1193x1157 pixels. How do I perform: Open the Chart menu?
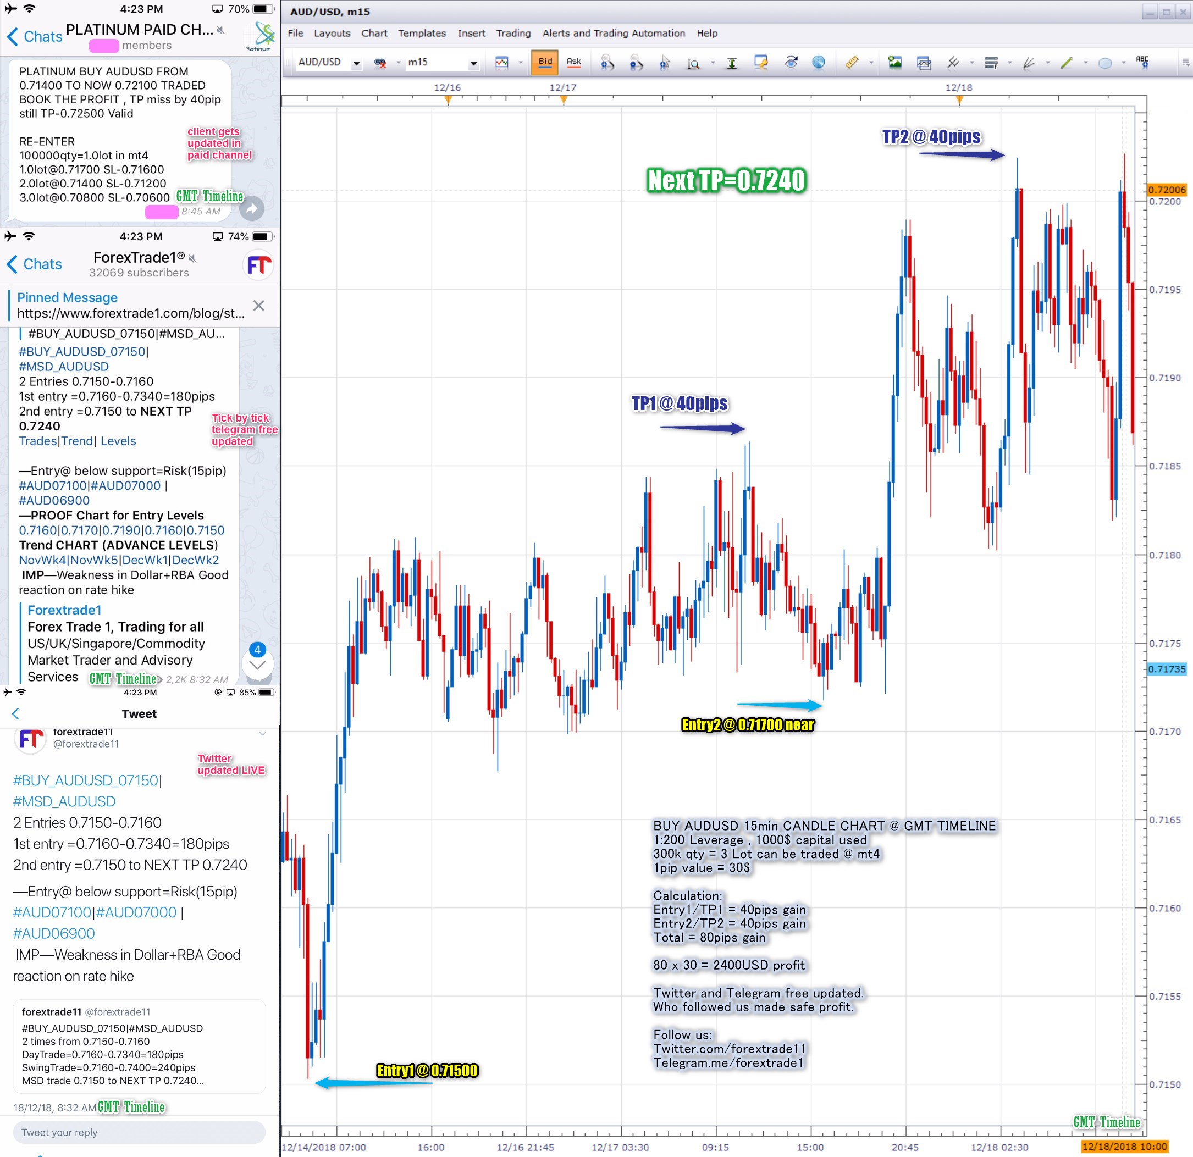coord(374,34)
